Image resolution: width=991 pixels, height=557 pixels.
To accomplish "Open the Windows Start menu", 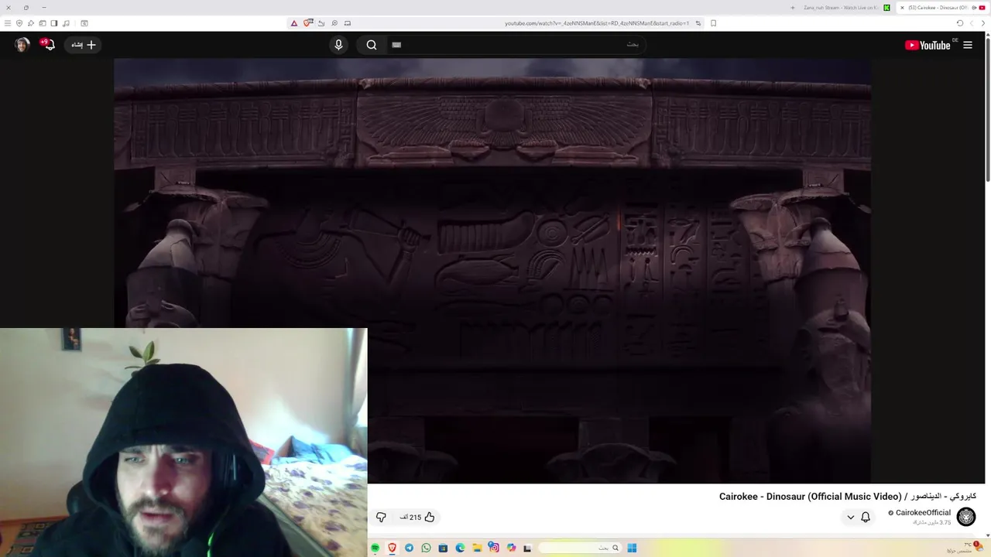I will click(x=632, y=548).
